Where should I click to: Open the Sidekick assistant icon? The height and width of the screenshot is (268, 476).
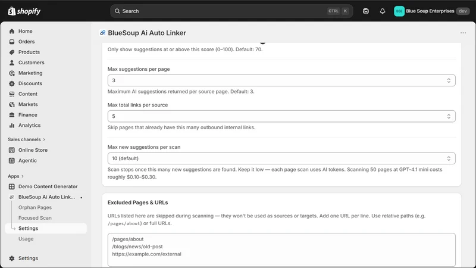(366, 11)
